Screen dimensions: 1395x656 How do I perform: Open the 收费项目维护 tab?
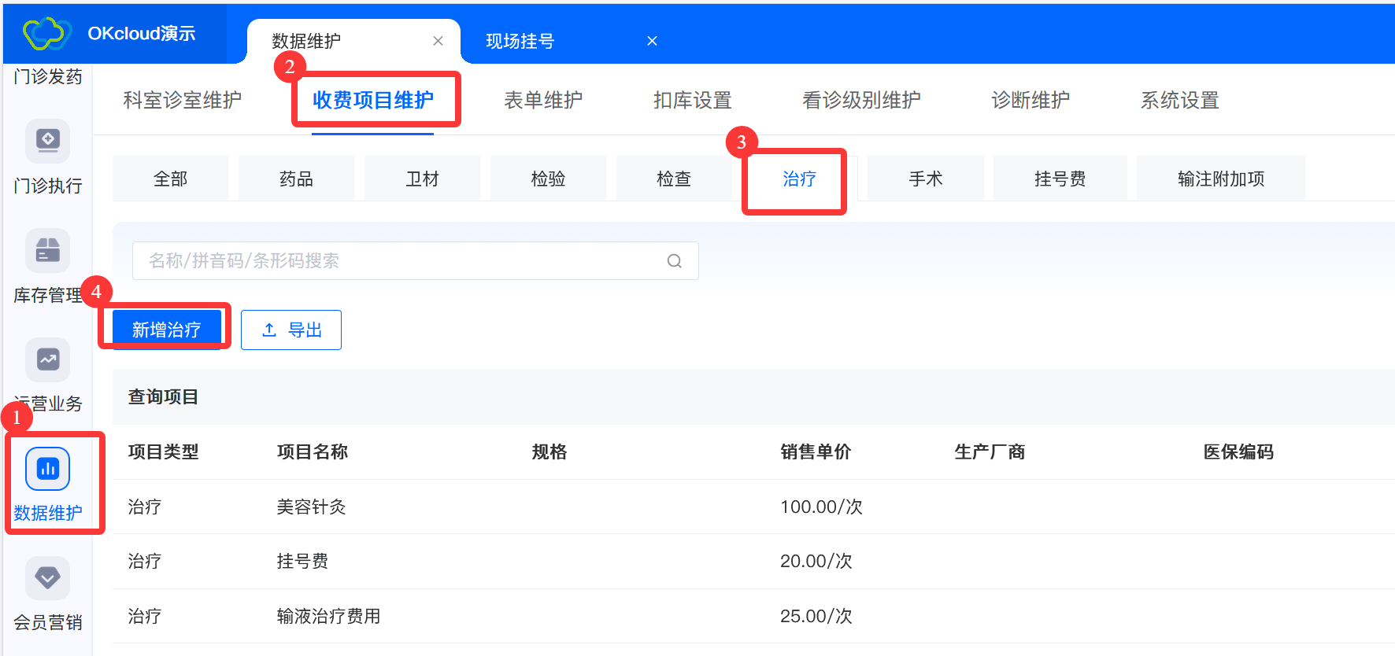373,101
